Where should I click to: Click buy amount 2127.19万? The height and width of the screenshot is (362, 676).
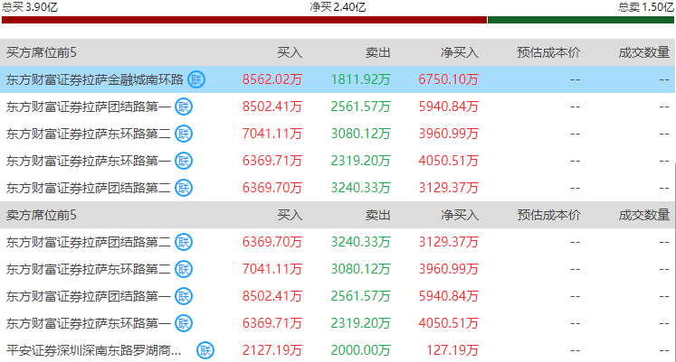(x=272, y=350)
